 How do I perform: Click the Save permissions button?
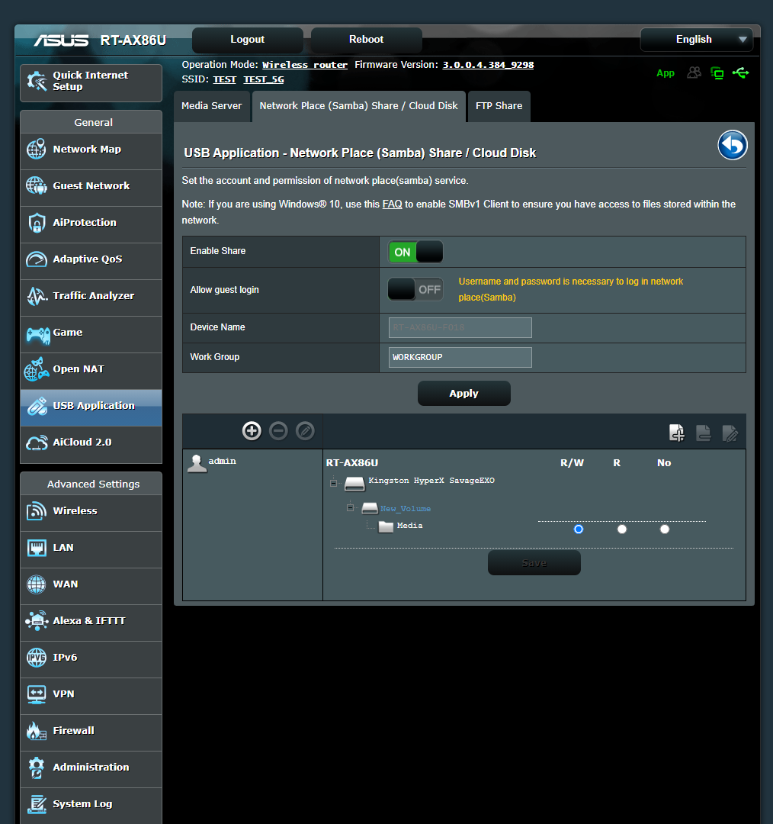point(534,563)
